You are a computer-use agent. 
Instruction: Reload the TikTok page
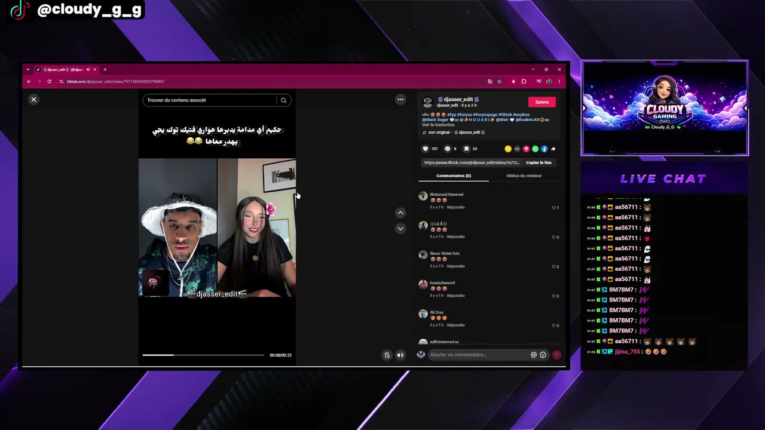49,81
